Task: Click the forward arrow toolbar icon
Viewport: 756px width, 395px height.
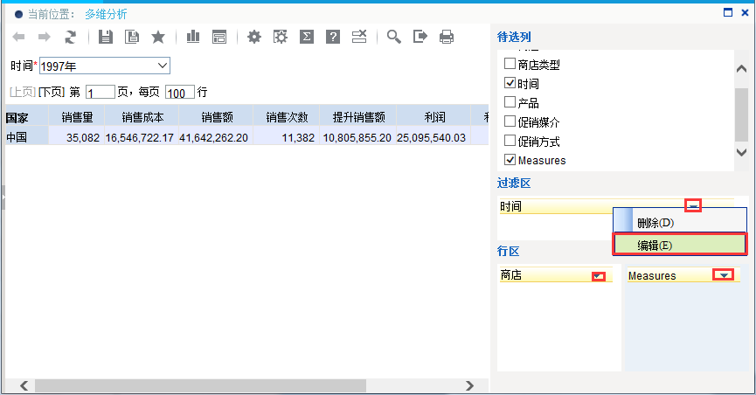Action: [45, 37]
